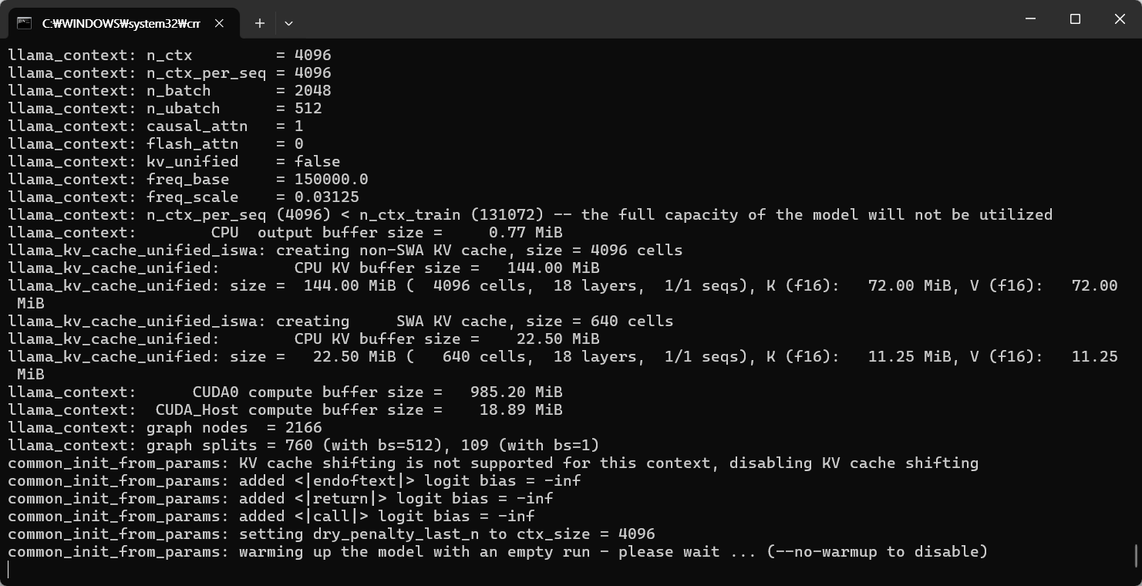Click the CUDA0 compute buffer size line

tap(285, 392)
